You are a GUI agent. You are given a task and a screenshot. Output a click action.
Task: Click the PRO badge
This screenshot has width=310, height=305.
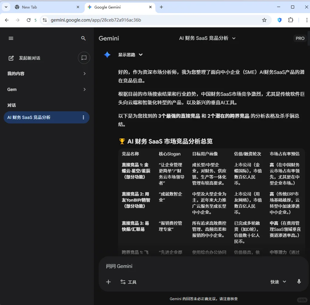coord(300,38)
